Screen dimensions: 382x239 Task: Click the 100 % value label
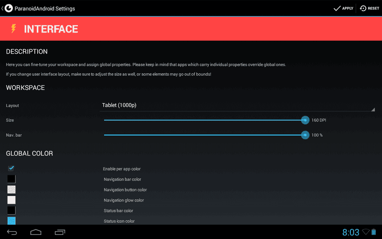[x=317, y=135]
